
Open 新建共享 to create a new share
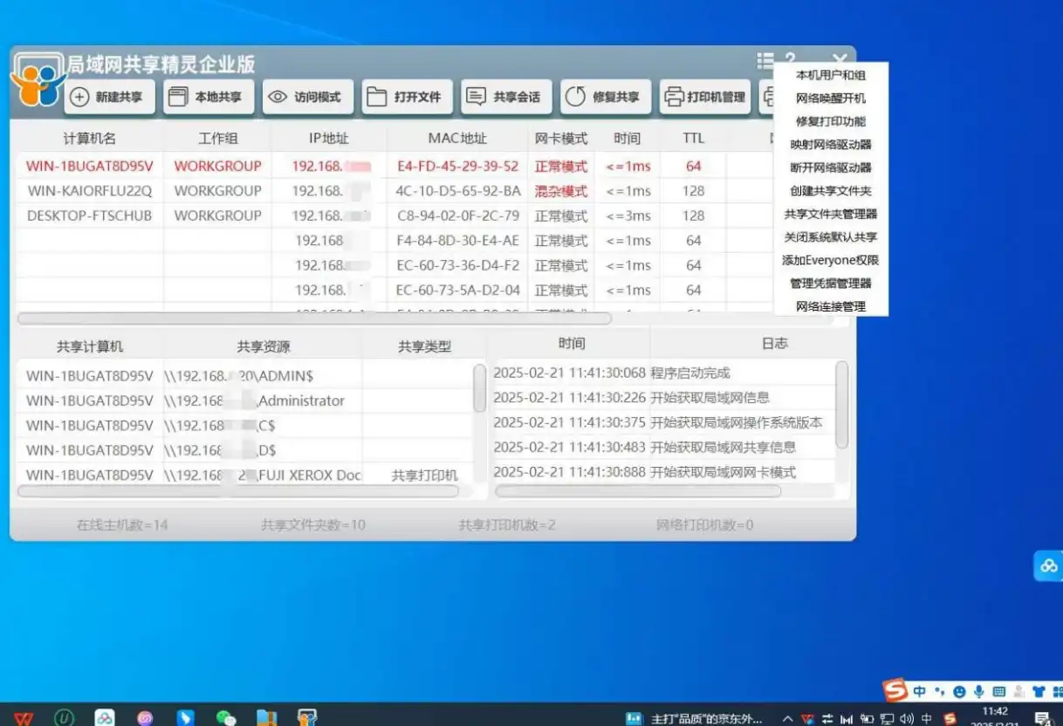click(108, 97)
